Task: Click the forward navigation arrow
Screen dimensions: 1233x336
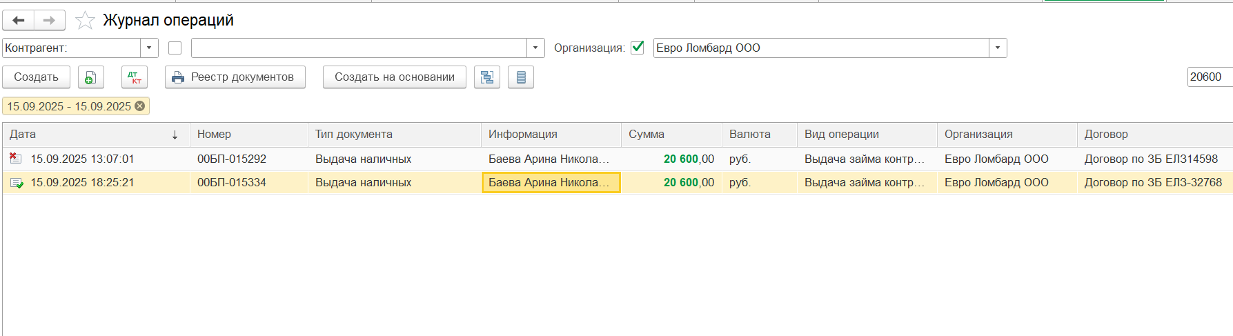Action: click(x=50, y=21)
